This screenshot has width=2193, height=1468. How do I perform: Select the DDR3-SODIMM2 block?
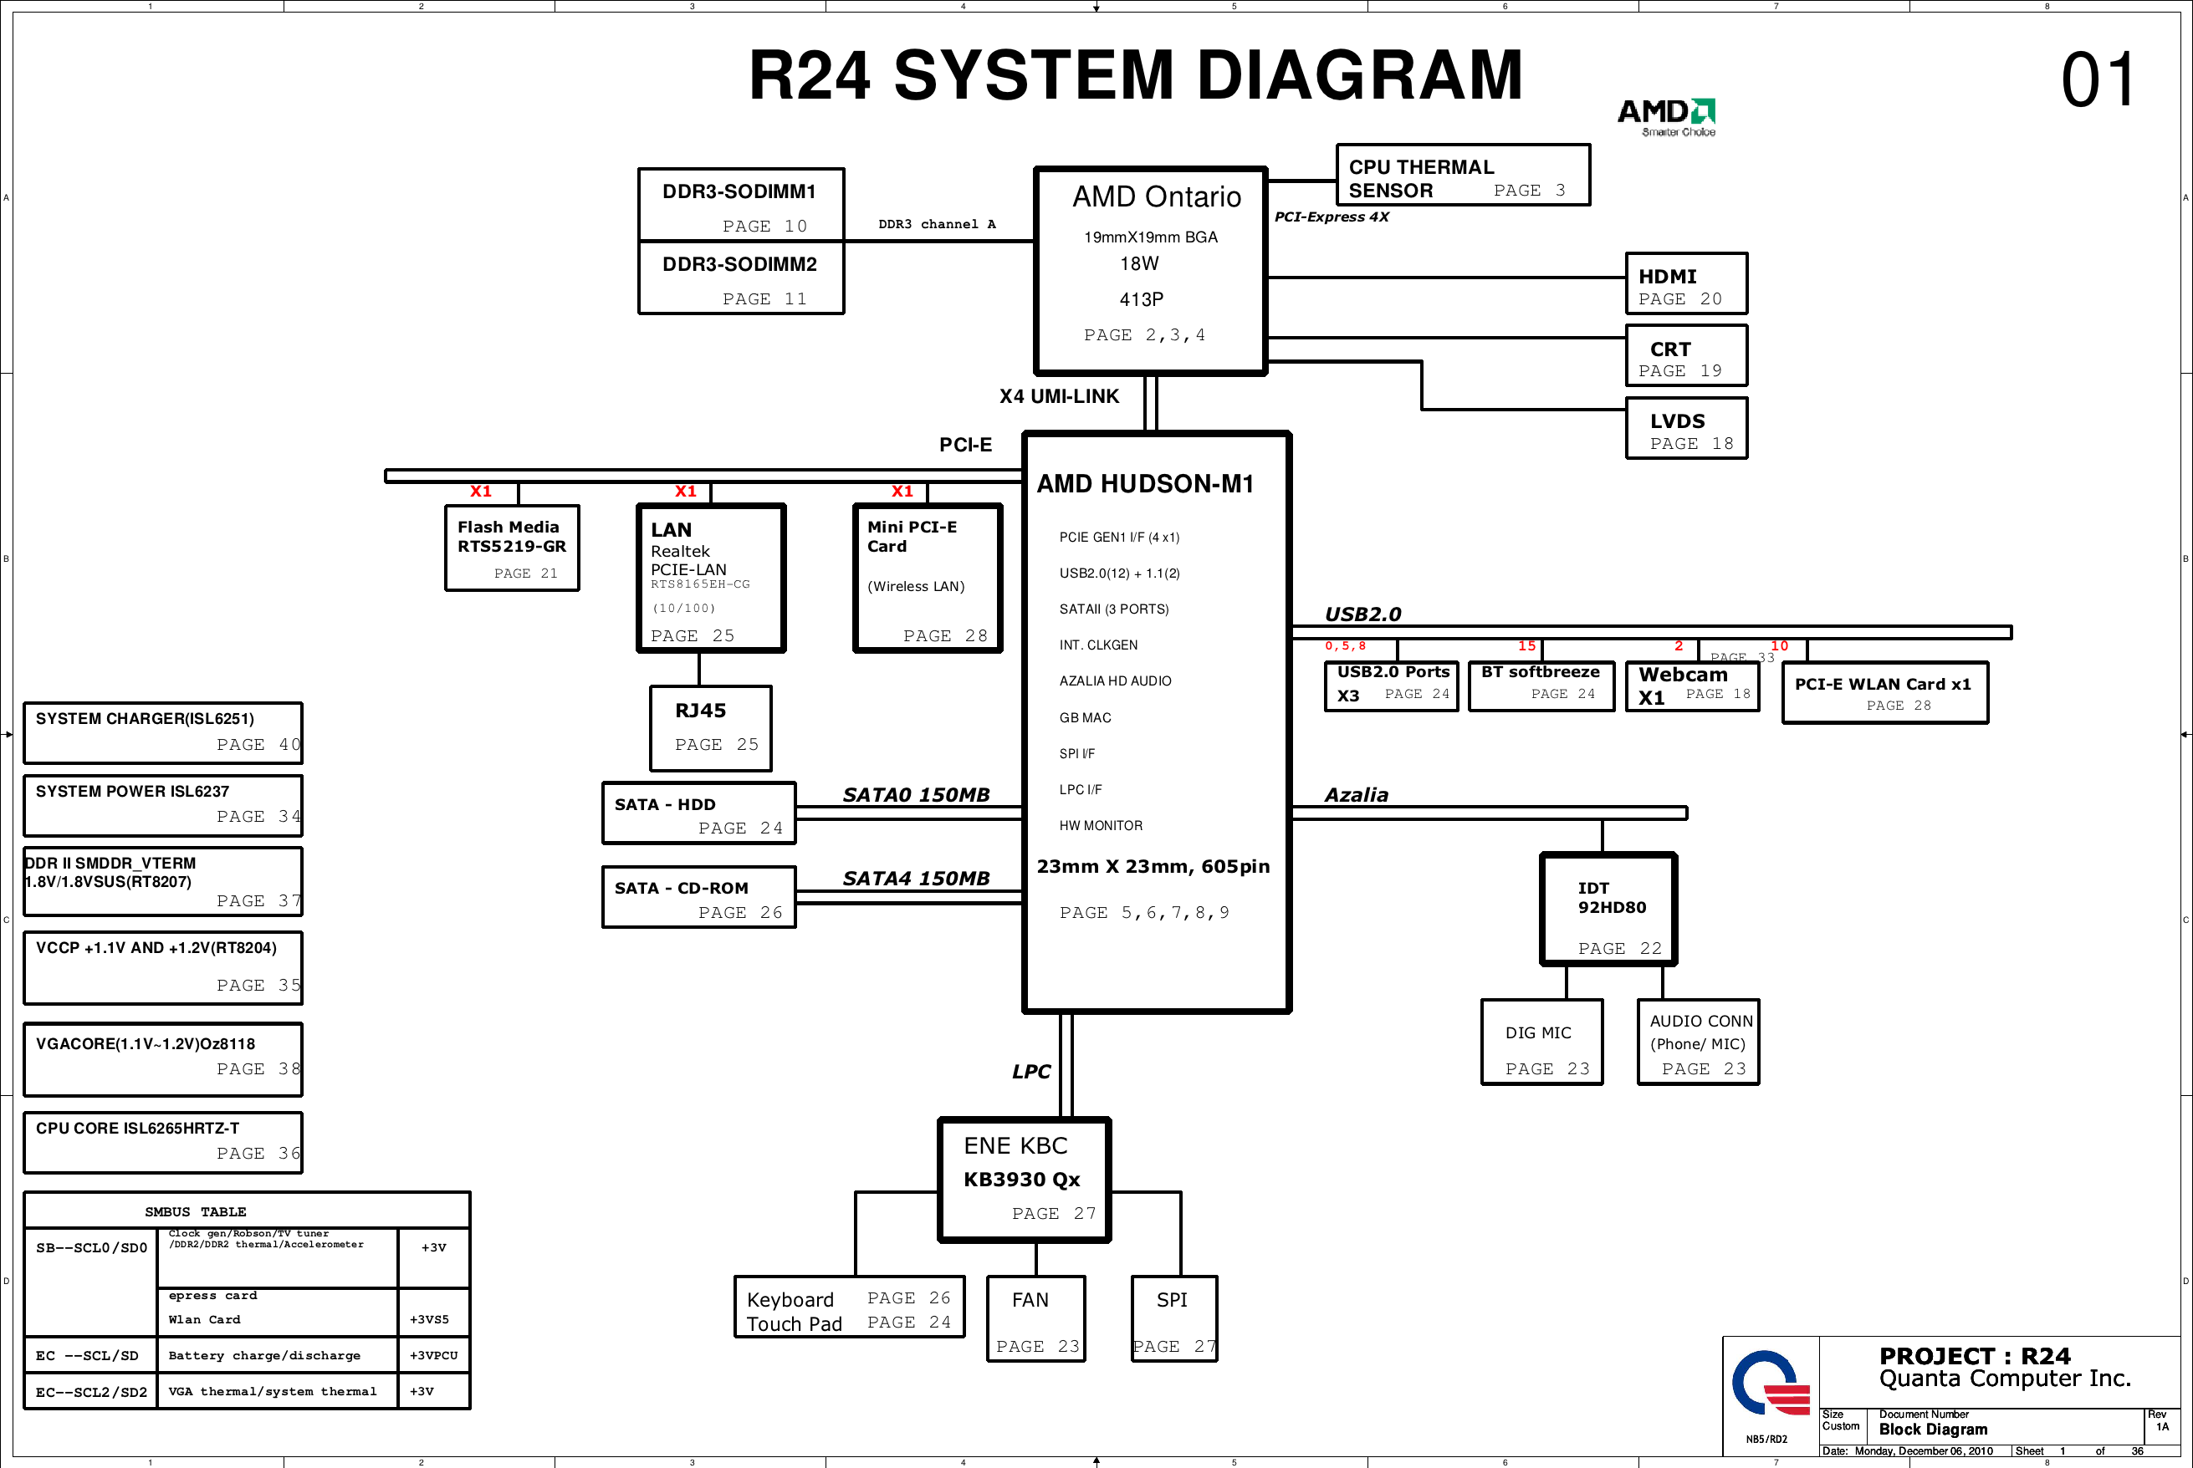click(x=741, y=278)
